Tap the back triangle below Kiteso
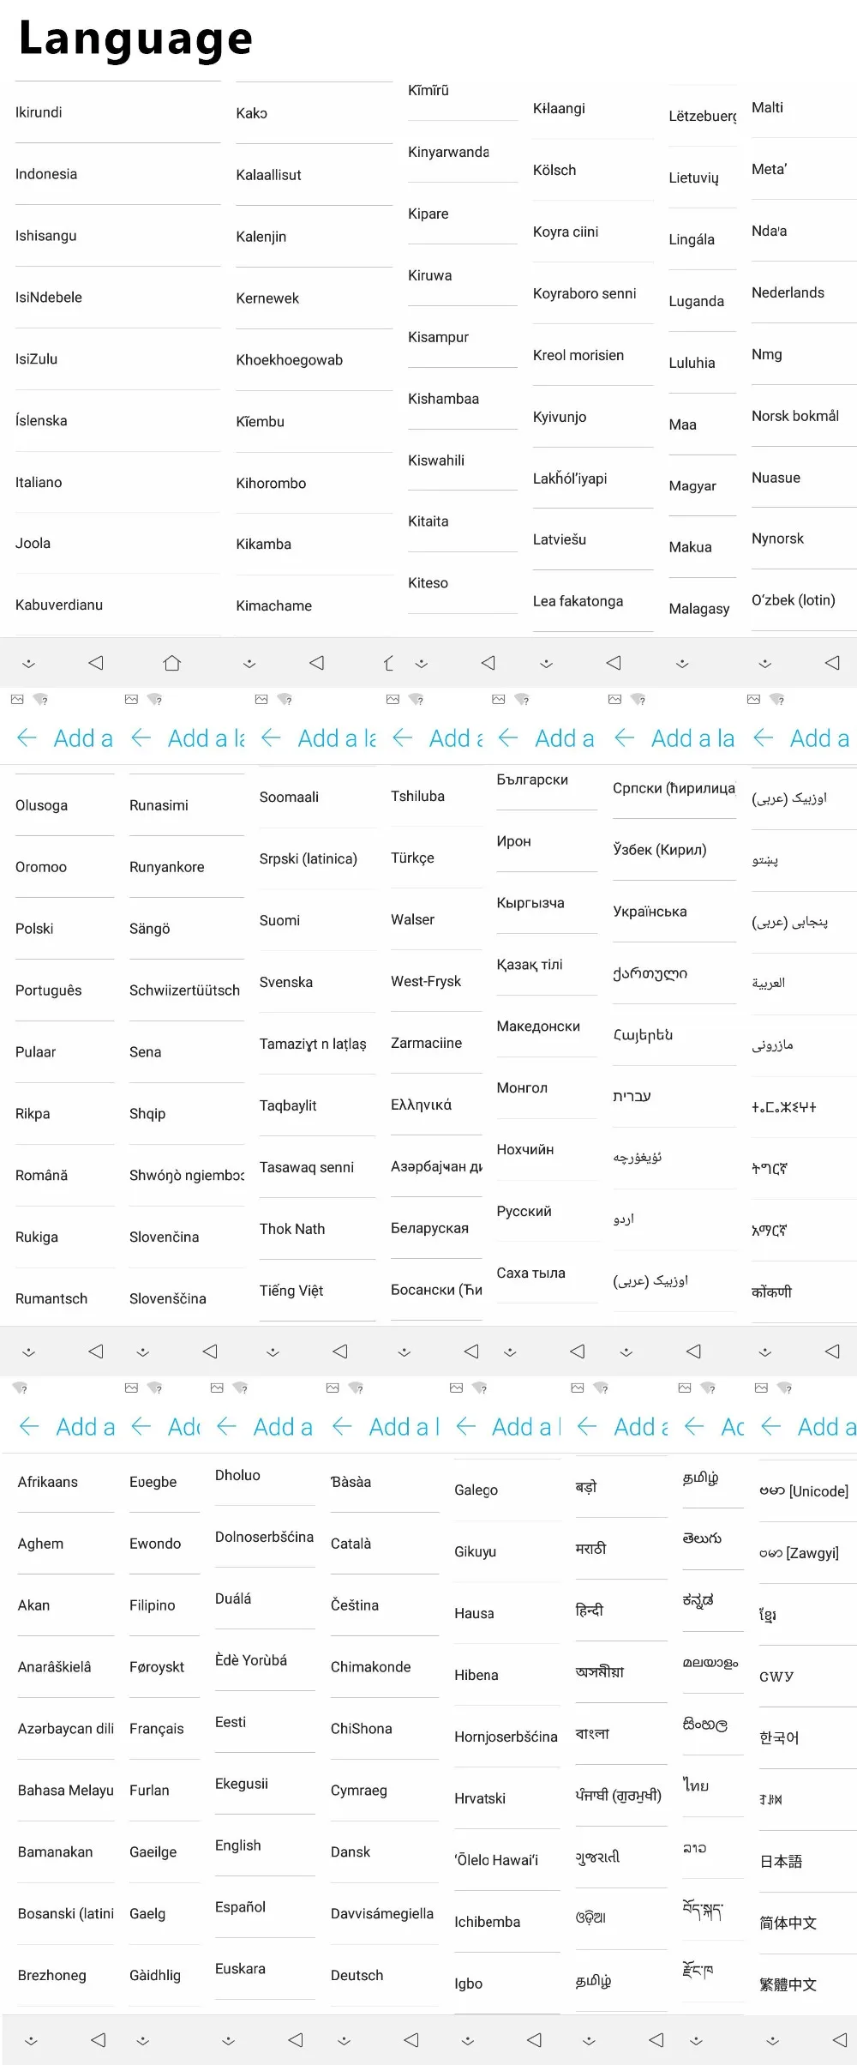The height and width of the screenshot is (2065, 857). point(488,663)
